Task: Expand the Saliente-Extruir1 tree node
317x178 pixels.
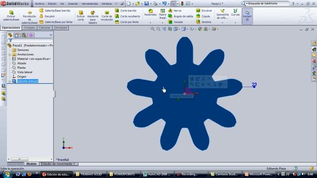Action: 9,81
